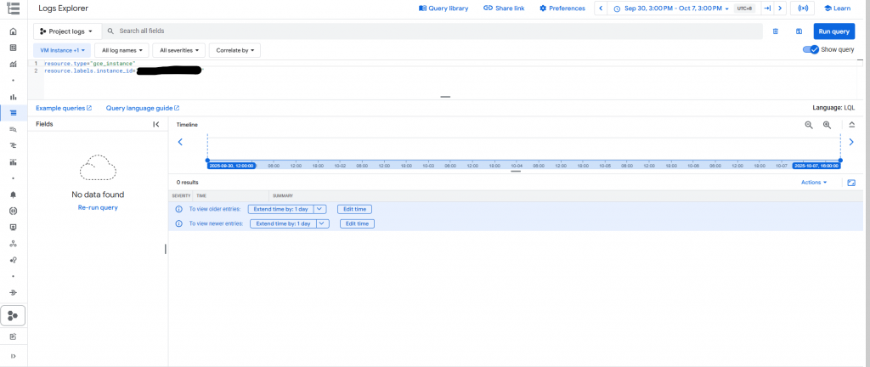Open the bar-chart icon in the sidebar
The image size is (870, 367).
(14, 97)
